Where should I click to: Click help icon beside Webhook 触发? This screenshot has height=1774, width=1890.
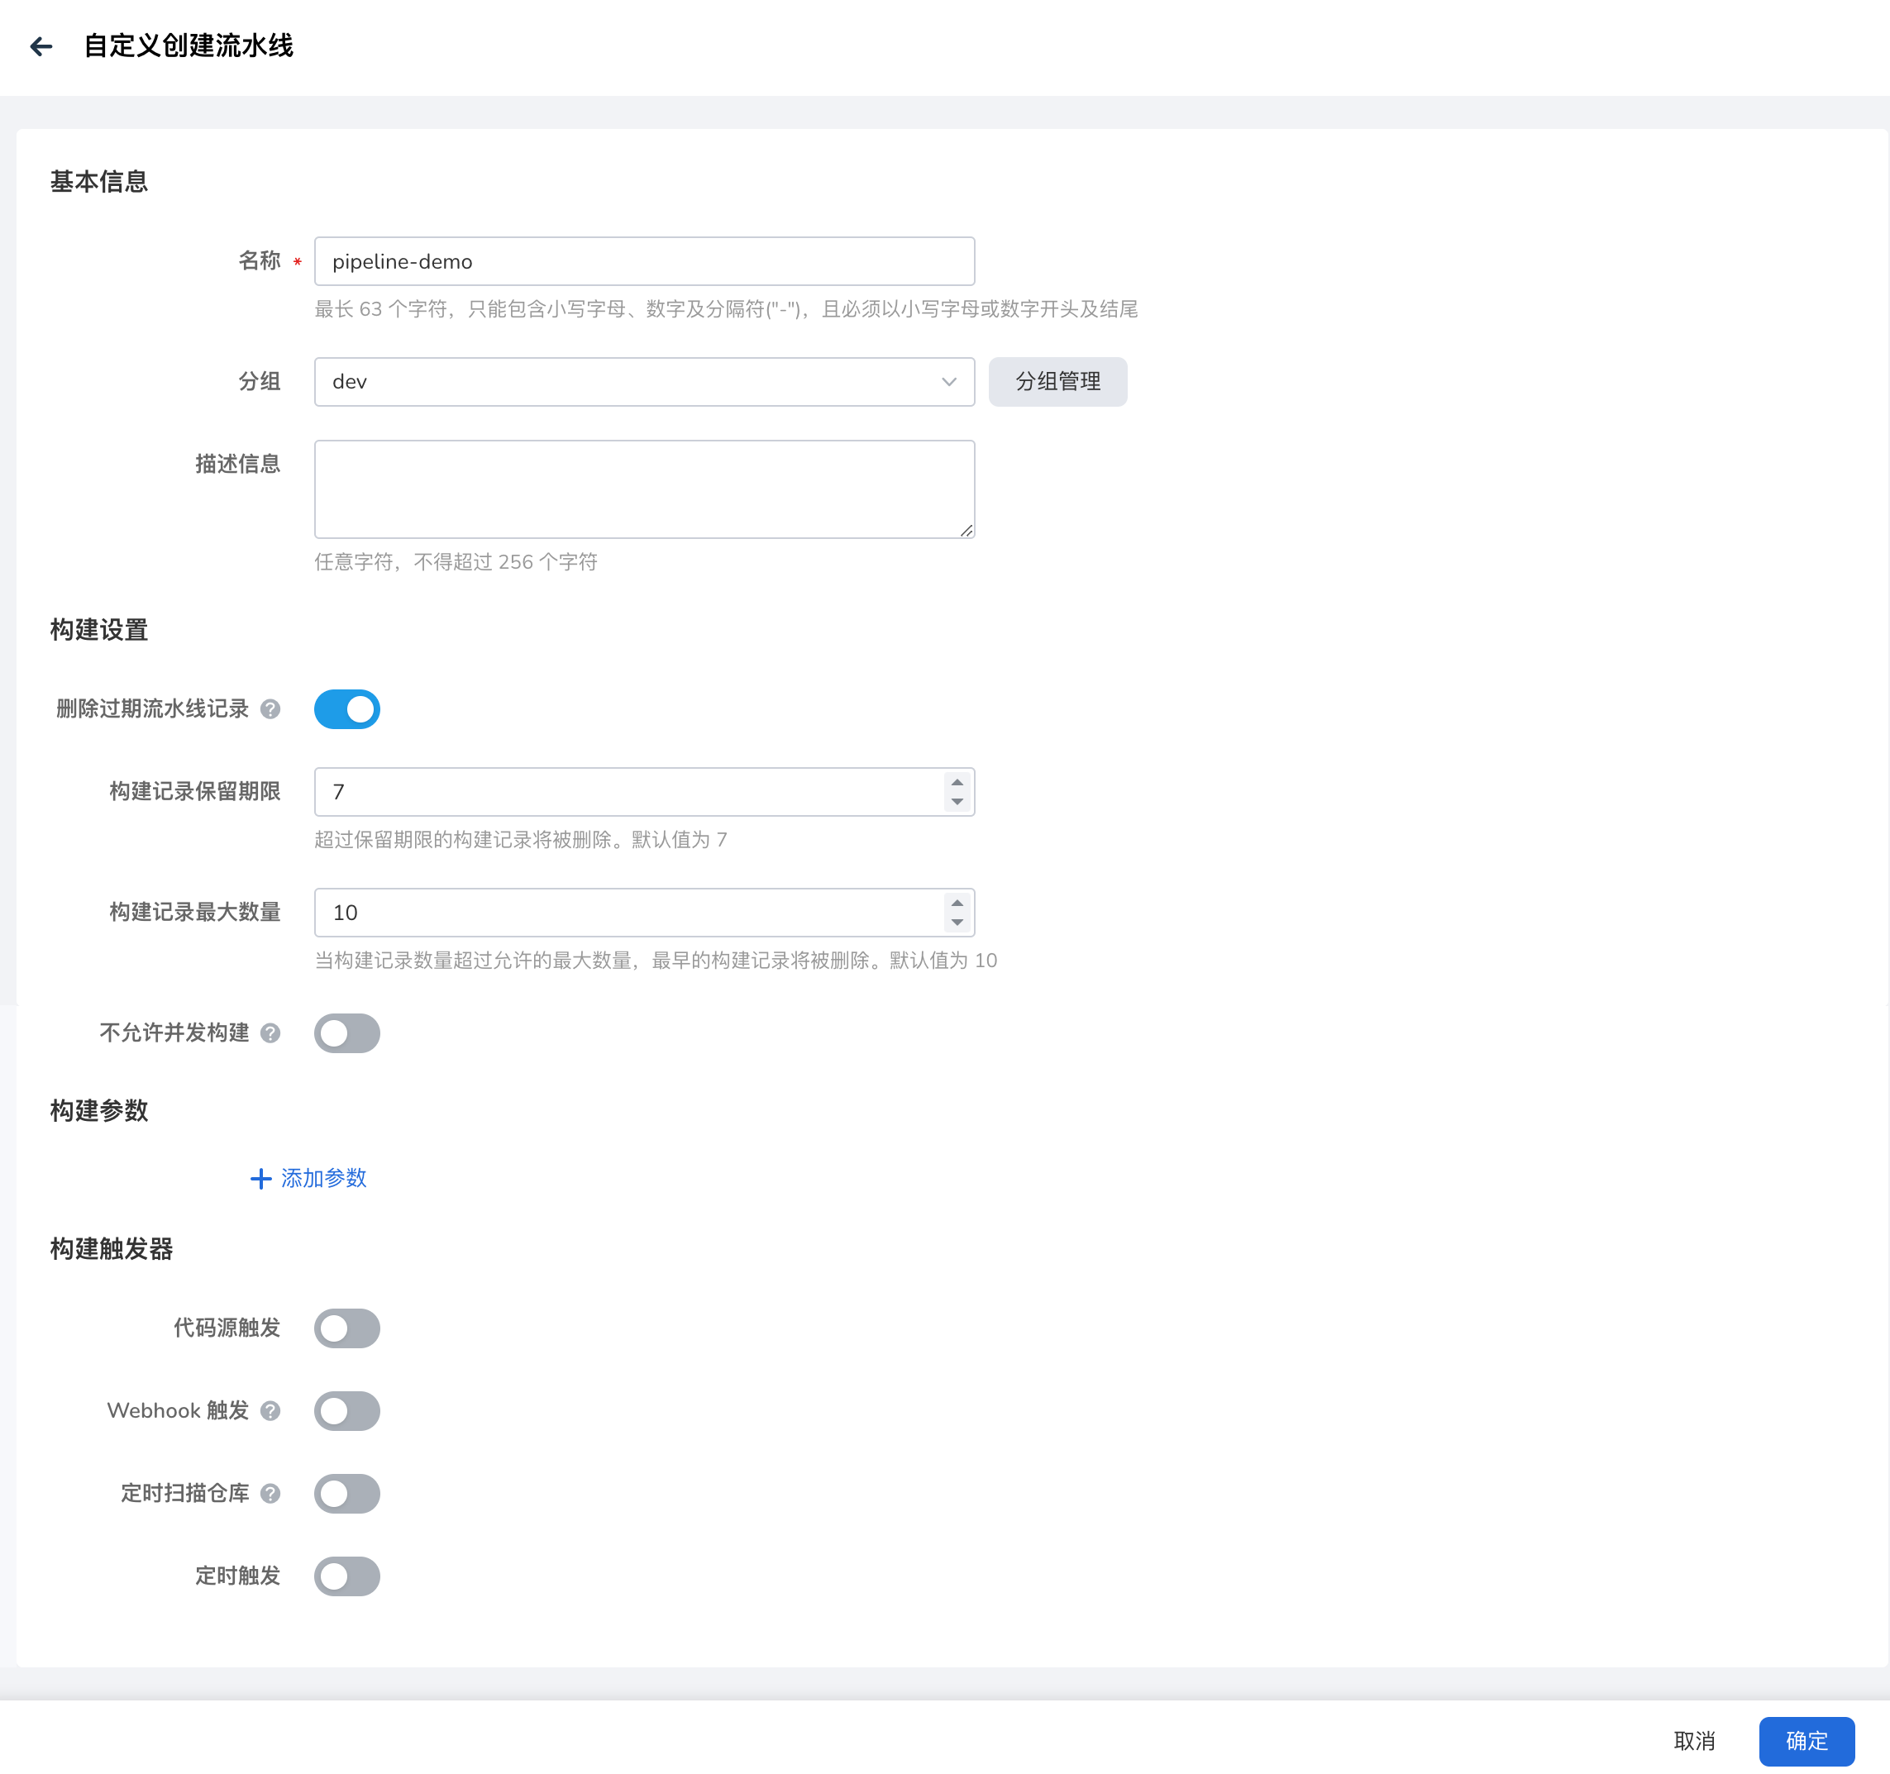coord(270,1411)
